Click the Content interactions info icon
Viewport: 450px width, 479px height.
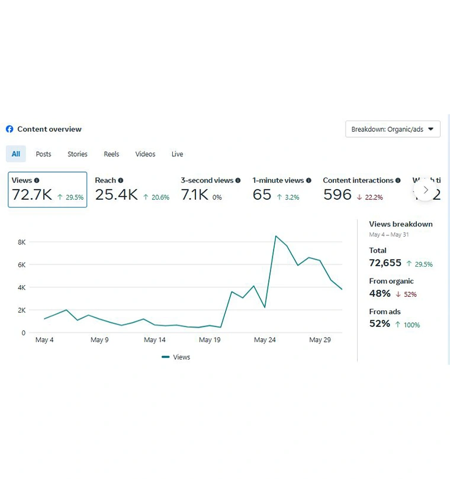tap(398, 180)
